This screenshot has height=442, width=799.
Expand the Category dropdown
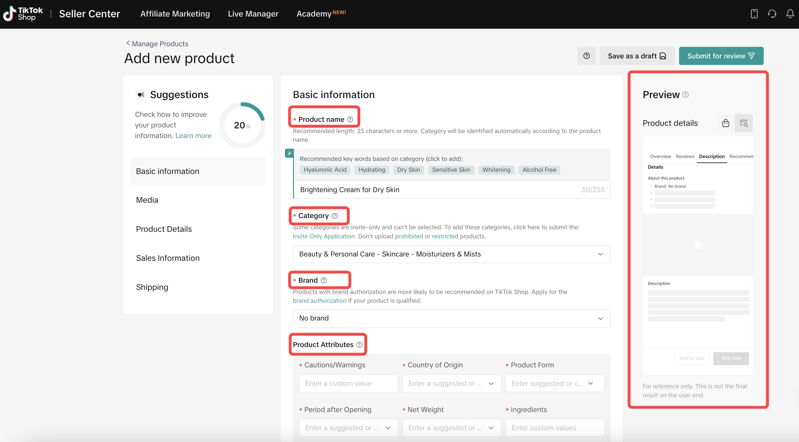click(451, 254)
